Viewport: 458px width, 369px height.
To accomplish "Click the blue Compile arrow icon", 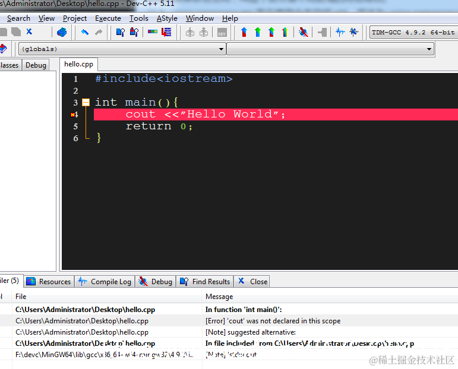I will coord(244,32).
